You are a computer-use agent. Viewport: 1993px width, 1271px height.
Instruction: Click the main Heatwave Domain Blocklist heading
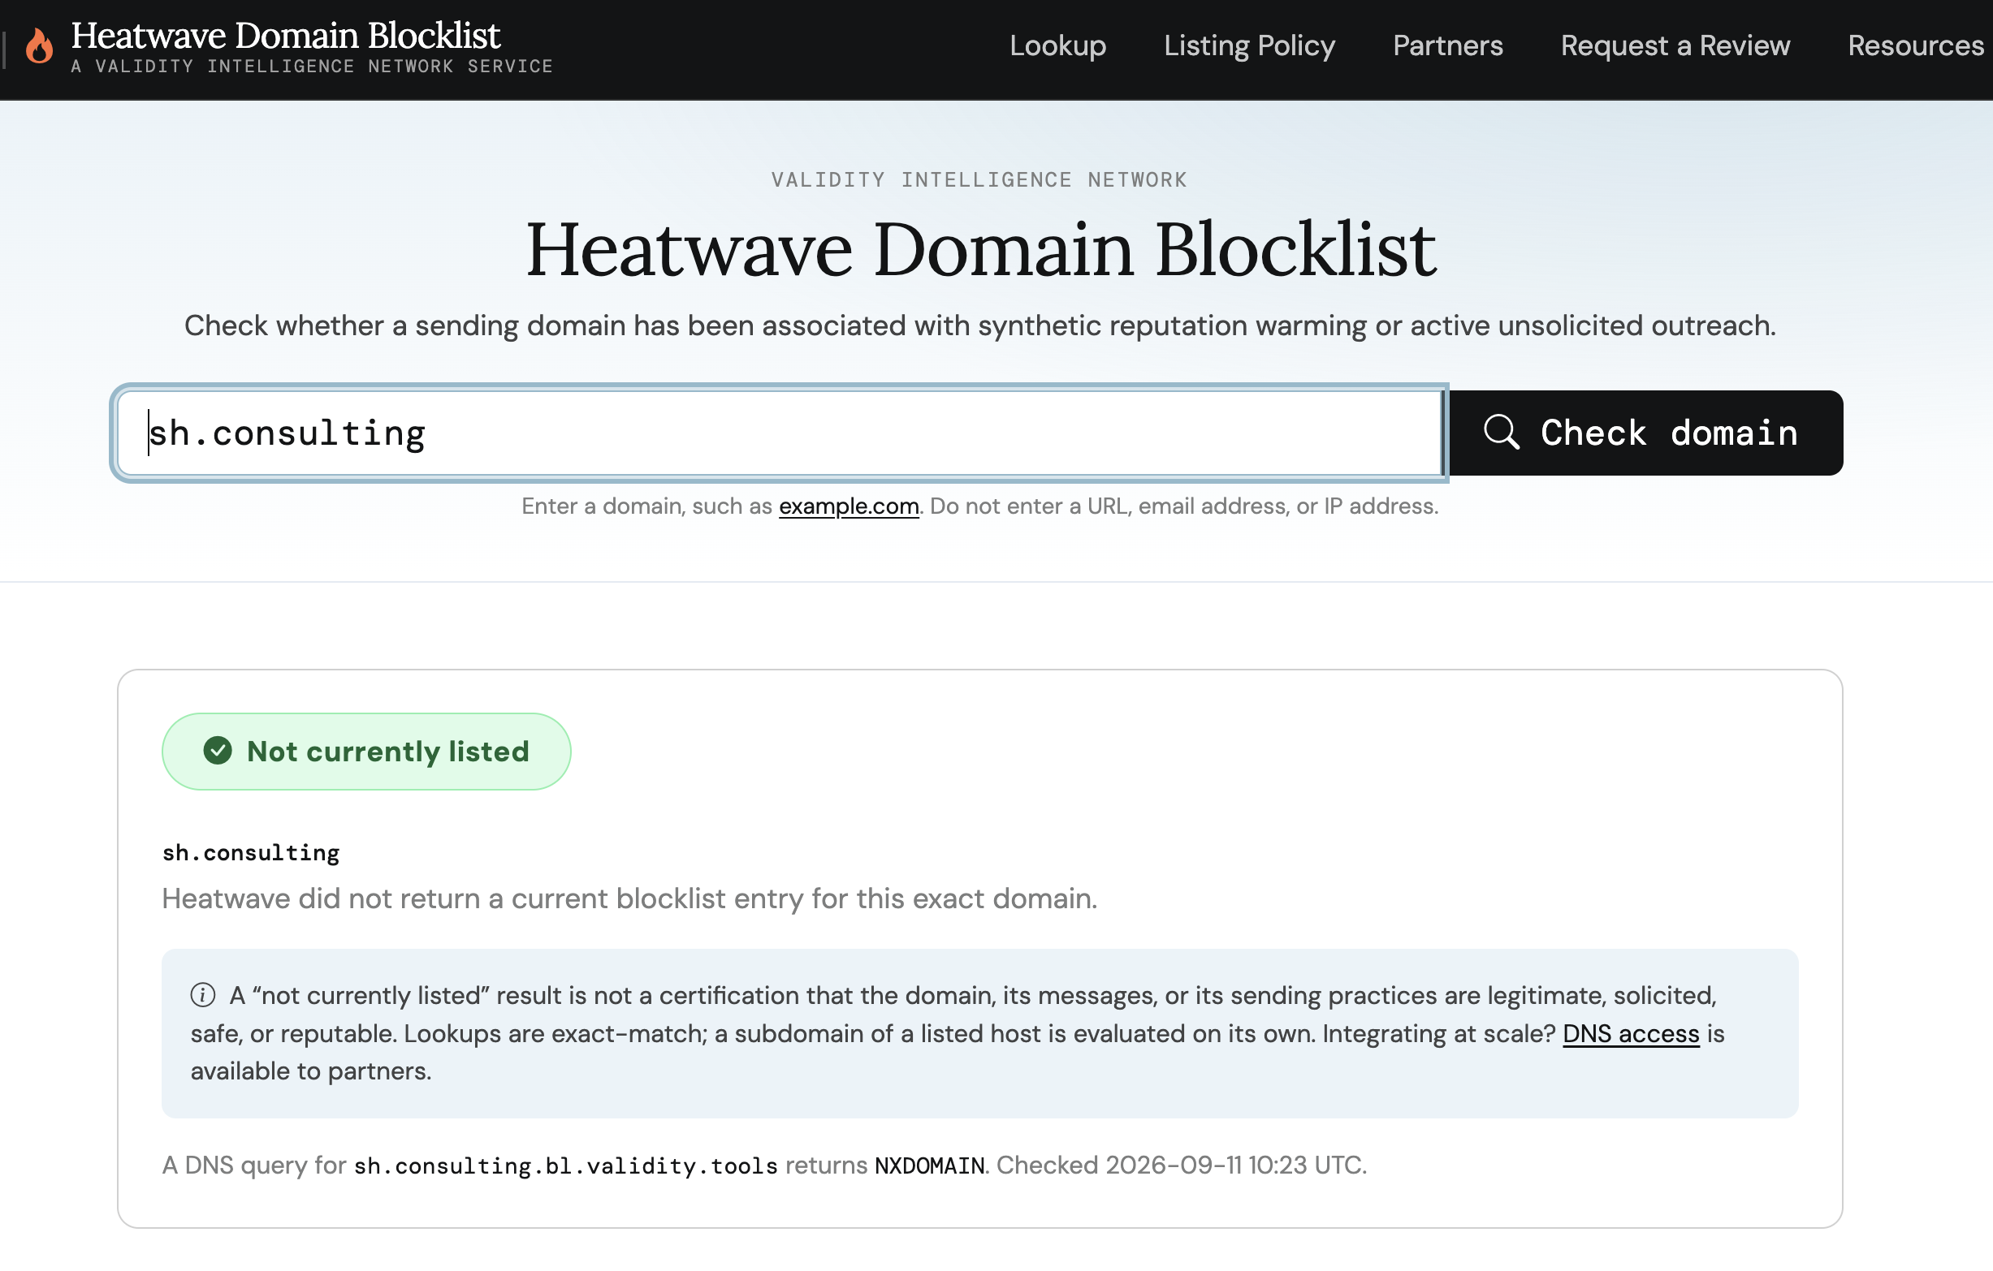pos(981,249)
